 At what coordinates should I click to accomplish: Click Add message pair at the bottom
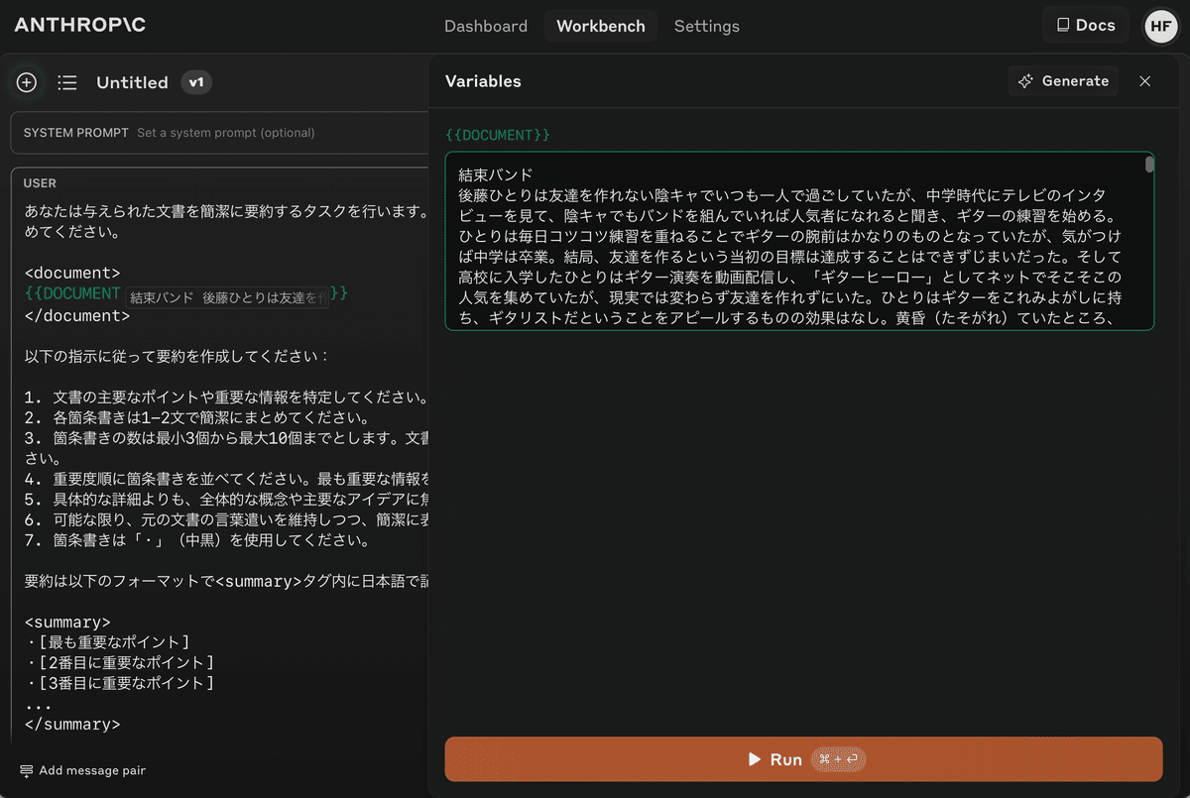click(82, 770)
